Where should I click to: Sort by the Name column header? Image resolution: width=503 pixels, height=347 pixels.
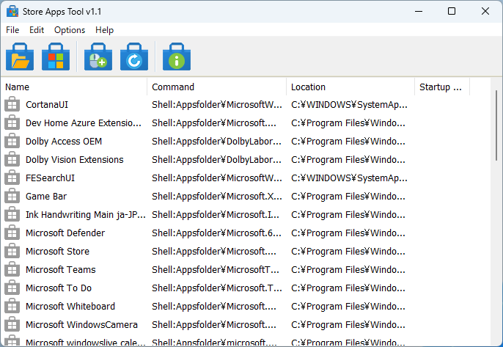pos(74,87)
